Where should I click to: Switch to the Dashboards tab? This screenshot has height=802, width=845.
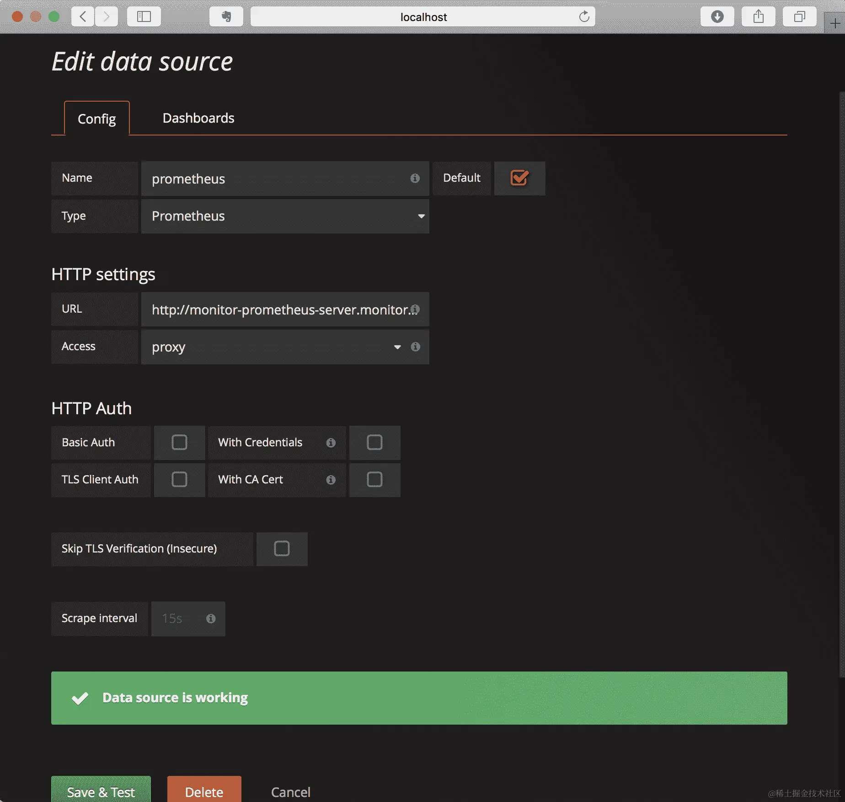point(198,118)
